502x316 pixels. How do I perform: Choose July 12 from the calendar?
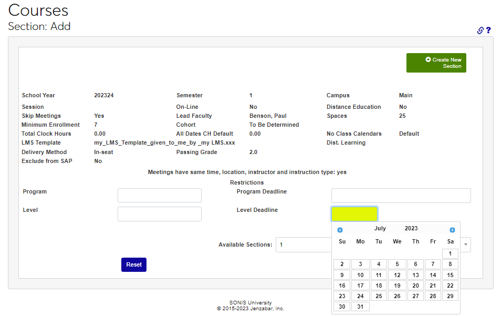coord(397,275)
